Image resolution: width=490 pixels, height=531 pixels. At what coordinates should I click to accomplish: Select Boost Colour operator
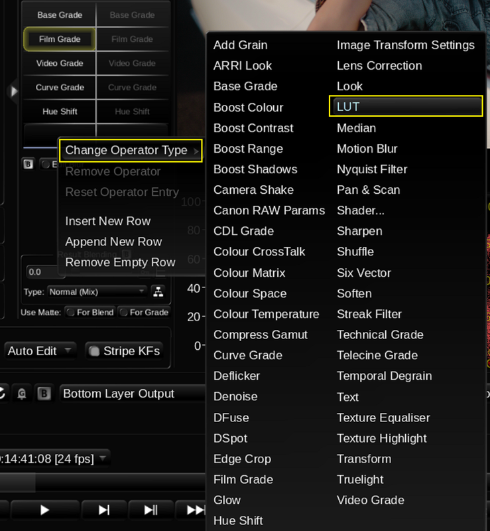[x=248, y=108]
